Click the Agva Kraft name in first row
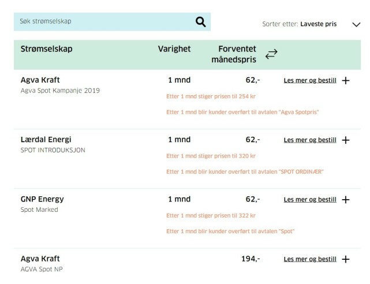The image size is (370, 284). coord(40,80)
